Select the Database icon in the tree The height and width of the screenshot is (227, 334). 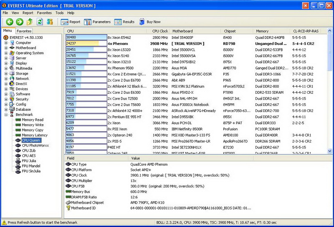[x=12, y=110]
